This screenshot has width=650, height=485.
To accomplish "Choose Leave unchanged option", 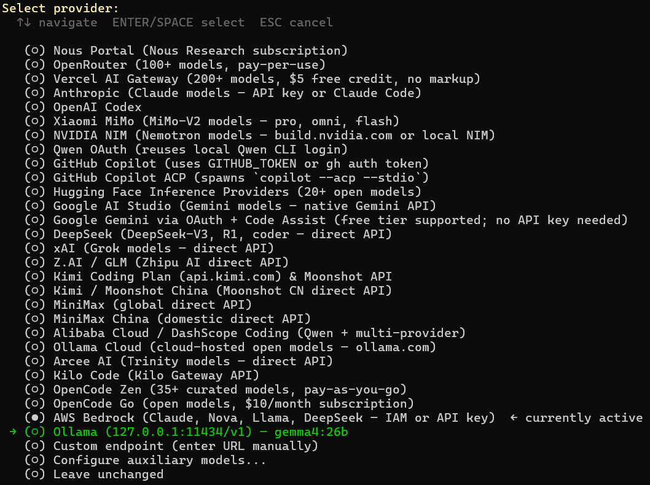I will coord(35,475).
